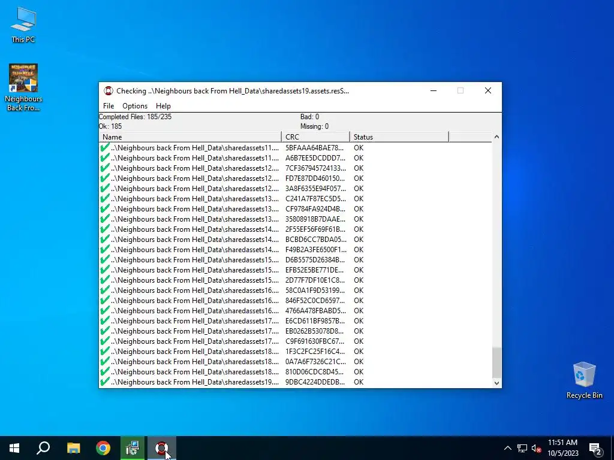Minimize the Checking window
Image resolution: width=614 pixels, height=460 pixels.
coord(434,91)
